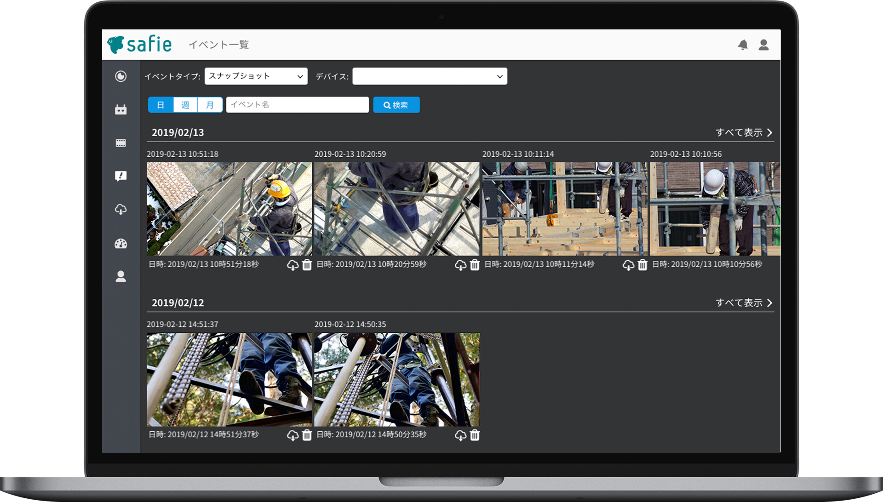
Task: Expand すべて表示 for 2019/02/12
Action: click(x=744, y=302)
